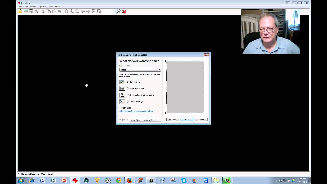The image size is (327, 184).
Task: Click the Paste clipboard toolbar icon
Action: 54,11
